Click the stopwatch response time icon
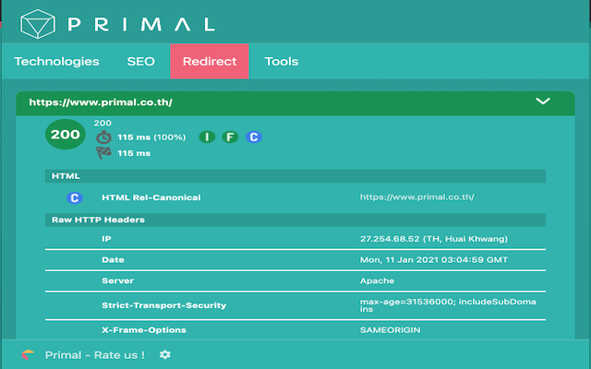Image resolution: width=591 pixels, height=369 pixels. point(103,137)
